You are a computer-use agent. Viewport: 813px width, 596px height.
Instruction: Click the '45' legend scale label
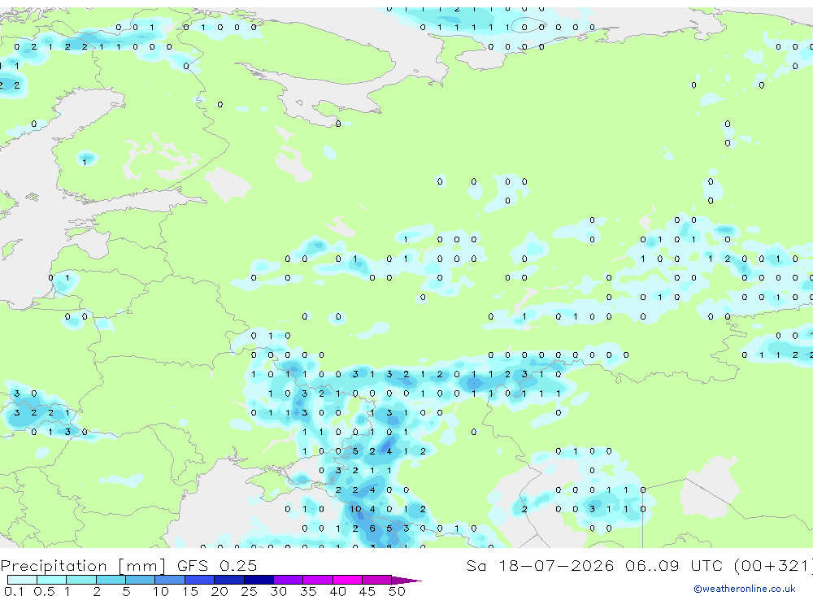pos(367,591)
